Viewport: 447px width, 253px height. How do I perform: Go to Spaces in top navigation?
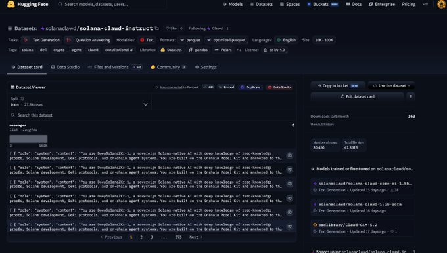click(290, 5)
